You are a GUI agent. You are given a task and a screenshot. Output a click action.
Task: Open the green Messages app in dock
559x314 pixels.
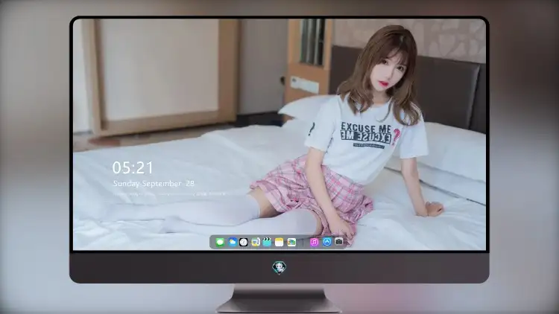(220, 242)
